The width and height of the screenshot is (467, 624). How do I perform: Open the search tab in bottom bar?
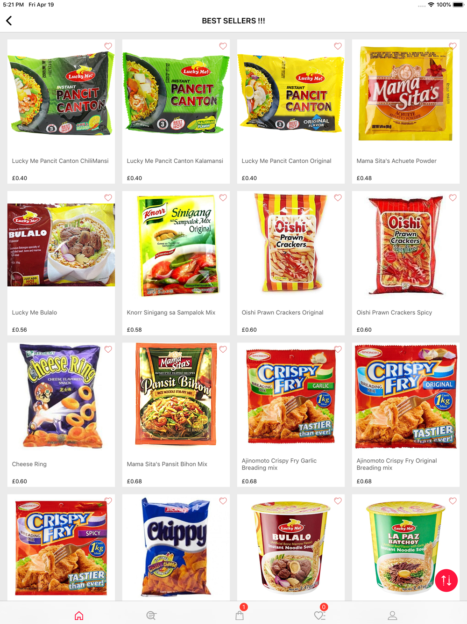[151, 616]
